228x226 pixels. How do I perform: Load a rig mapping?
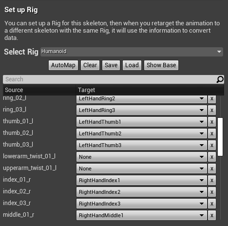132,65
